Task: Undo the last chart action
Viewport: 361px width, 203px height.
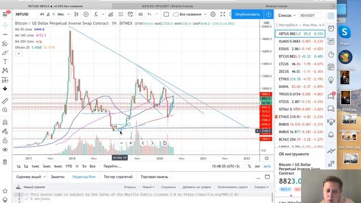Action: point(149,15)
